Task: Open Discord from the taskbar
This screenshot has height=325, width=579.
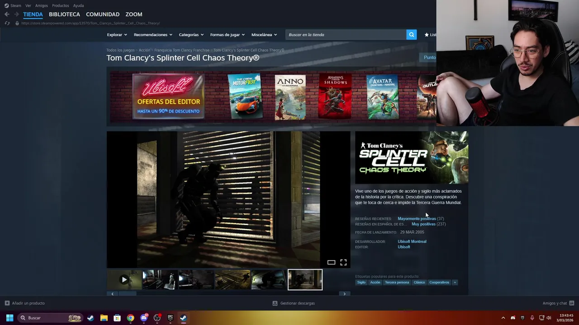Action: click(144, 318)
